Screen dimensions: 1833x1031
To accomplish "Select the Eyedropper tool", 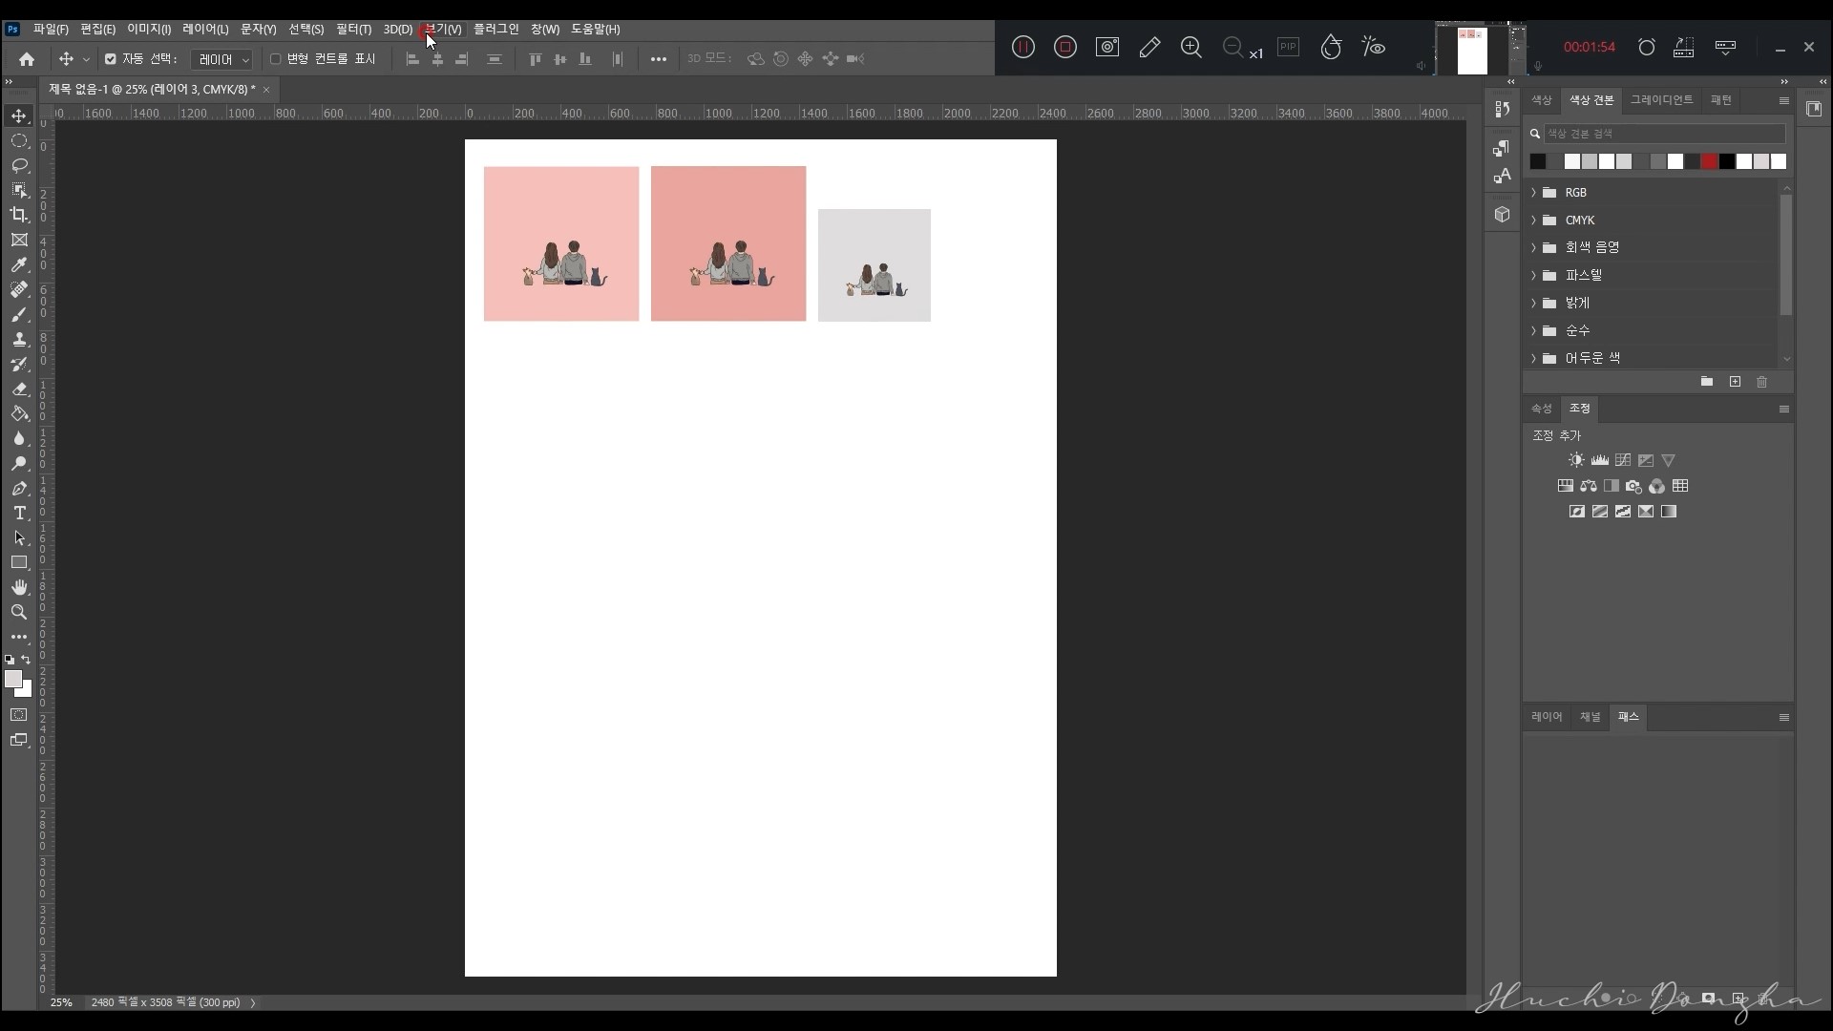I will [x=19, y=264].
